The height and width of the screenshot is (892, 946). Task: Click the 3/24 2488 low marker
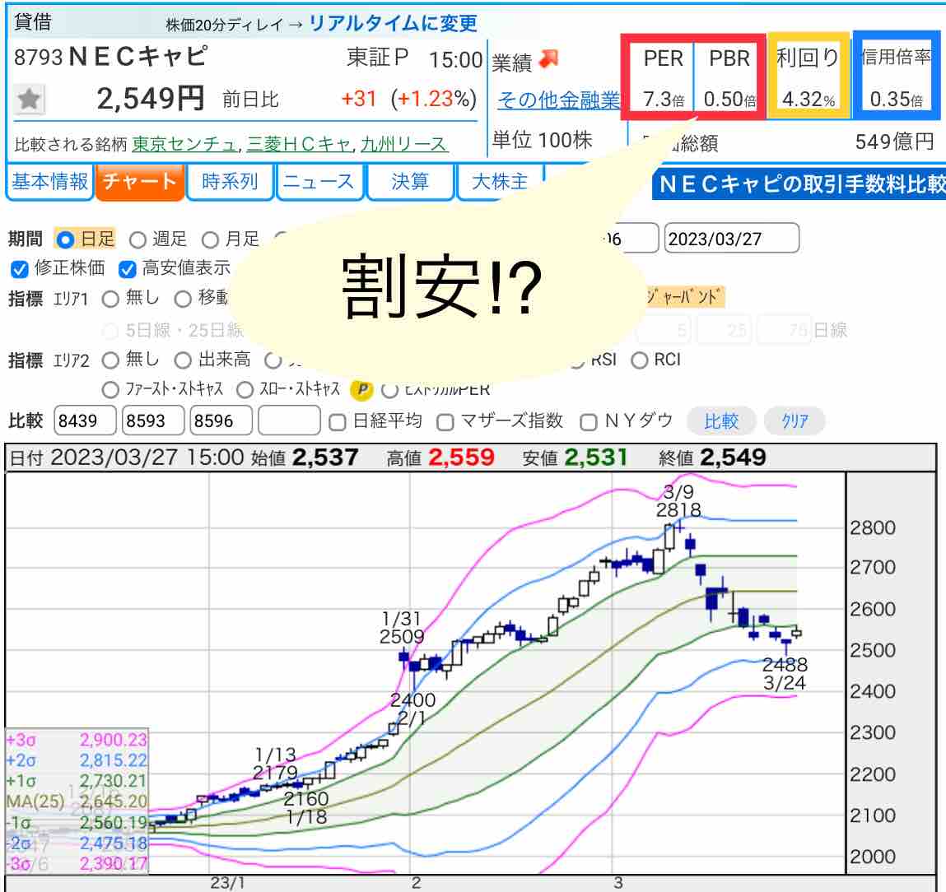pos(785,674)
